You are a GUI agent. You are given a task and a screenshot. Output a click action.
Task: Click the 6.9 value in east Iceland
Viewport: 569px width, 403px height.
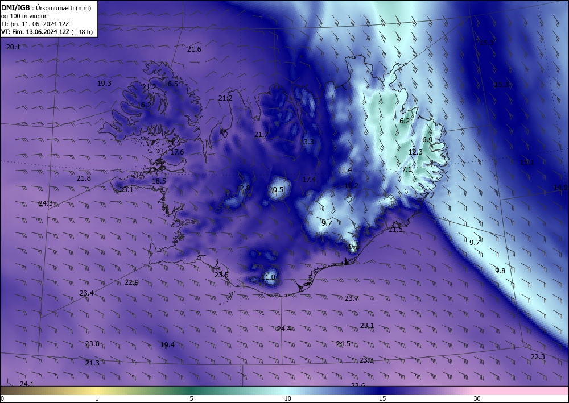(x=427, y=139)
